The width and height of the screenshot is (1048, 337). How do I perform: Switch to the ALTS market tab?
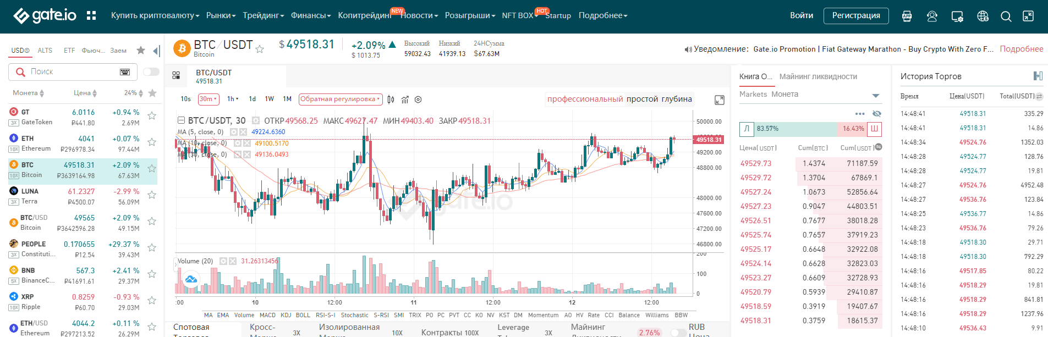pos(45,51)
